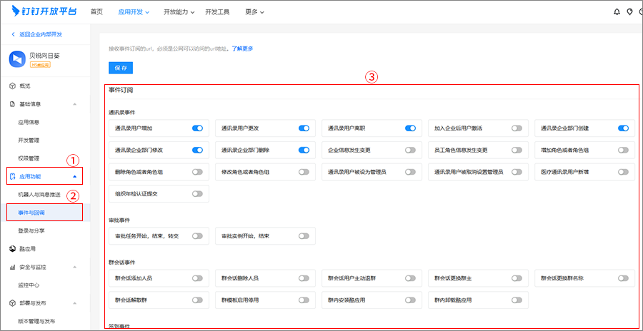Click the 酷应用 sidebar icon
The image size is (643, 331).
(x=12, y=249)
